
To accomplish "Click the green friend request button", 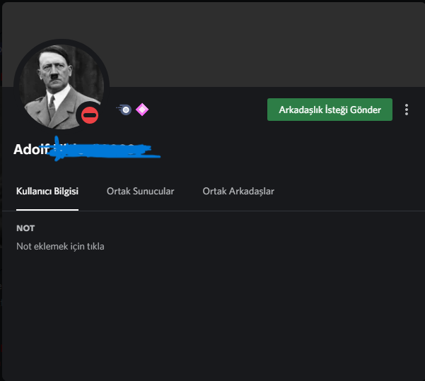I will click(330, 110).
